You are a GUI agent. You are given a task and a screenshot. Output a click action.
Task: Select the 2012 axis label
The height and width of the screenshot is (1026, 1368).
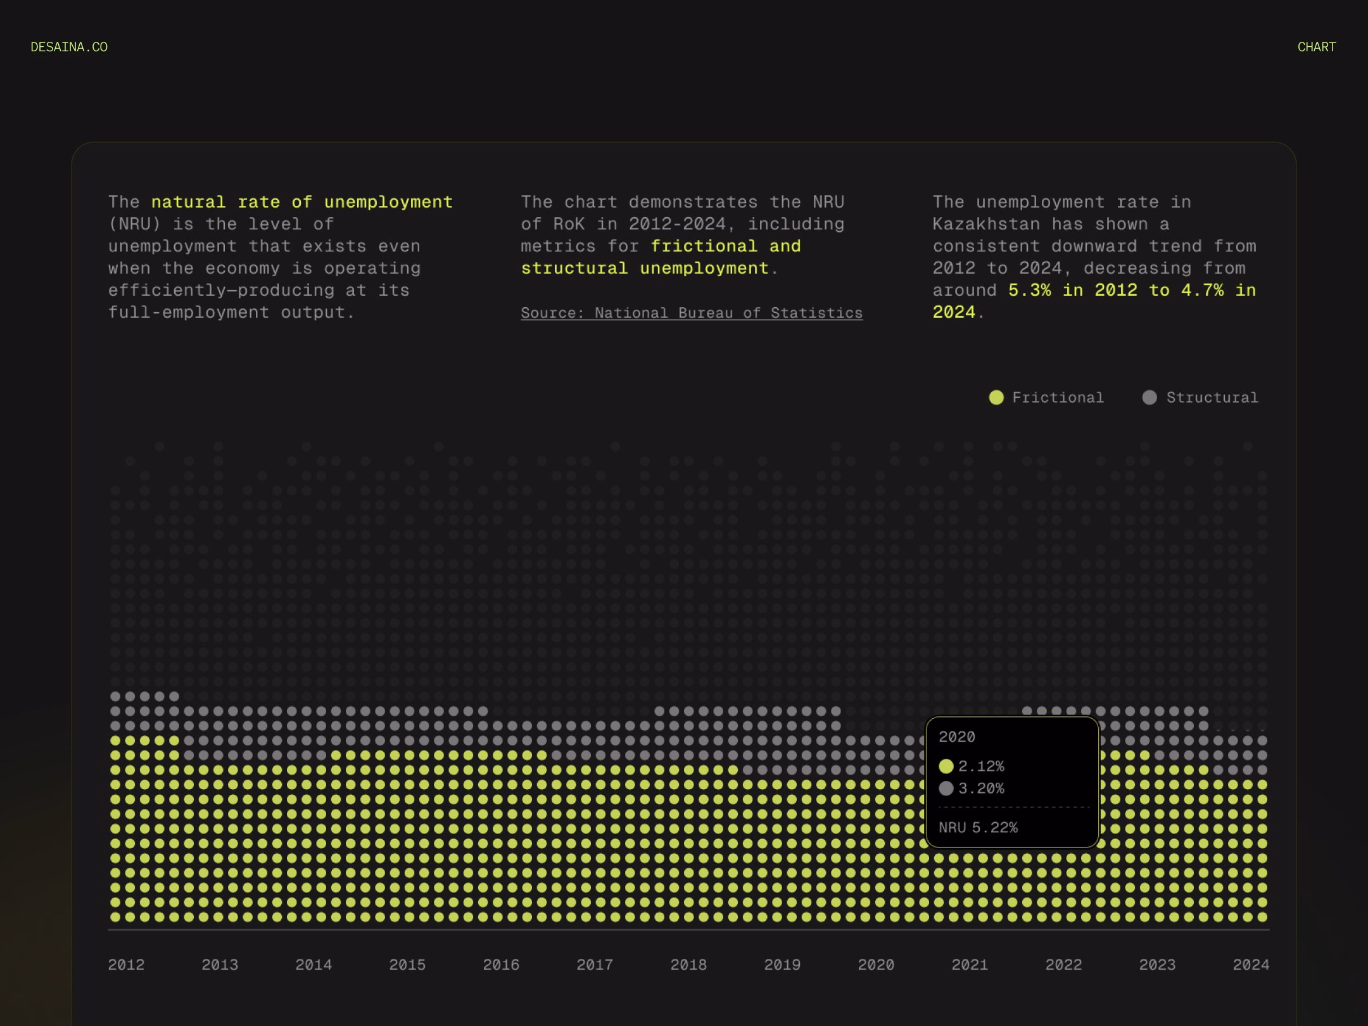pos(126,965)
